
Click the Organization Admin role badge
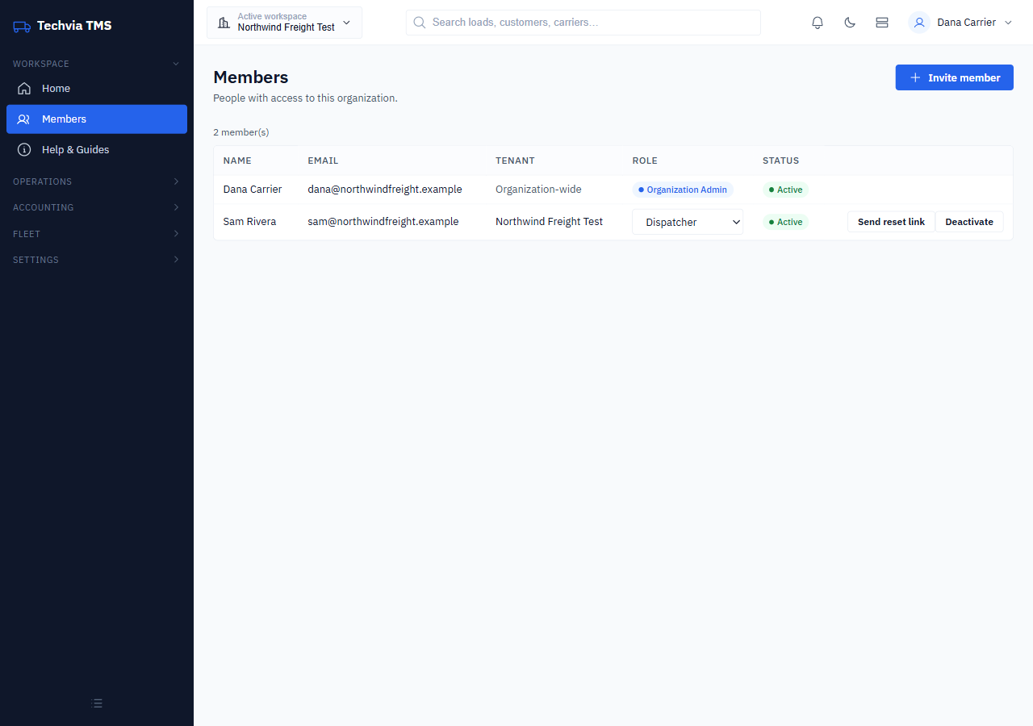click(683, 190)
